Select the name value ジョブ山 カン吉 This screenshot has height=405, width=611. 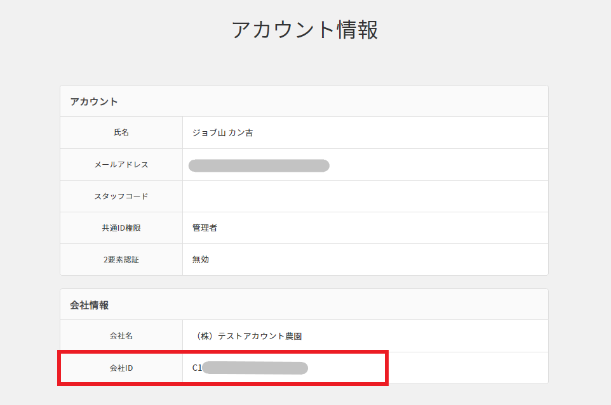coord(223,133)
